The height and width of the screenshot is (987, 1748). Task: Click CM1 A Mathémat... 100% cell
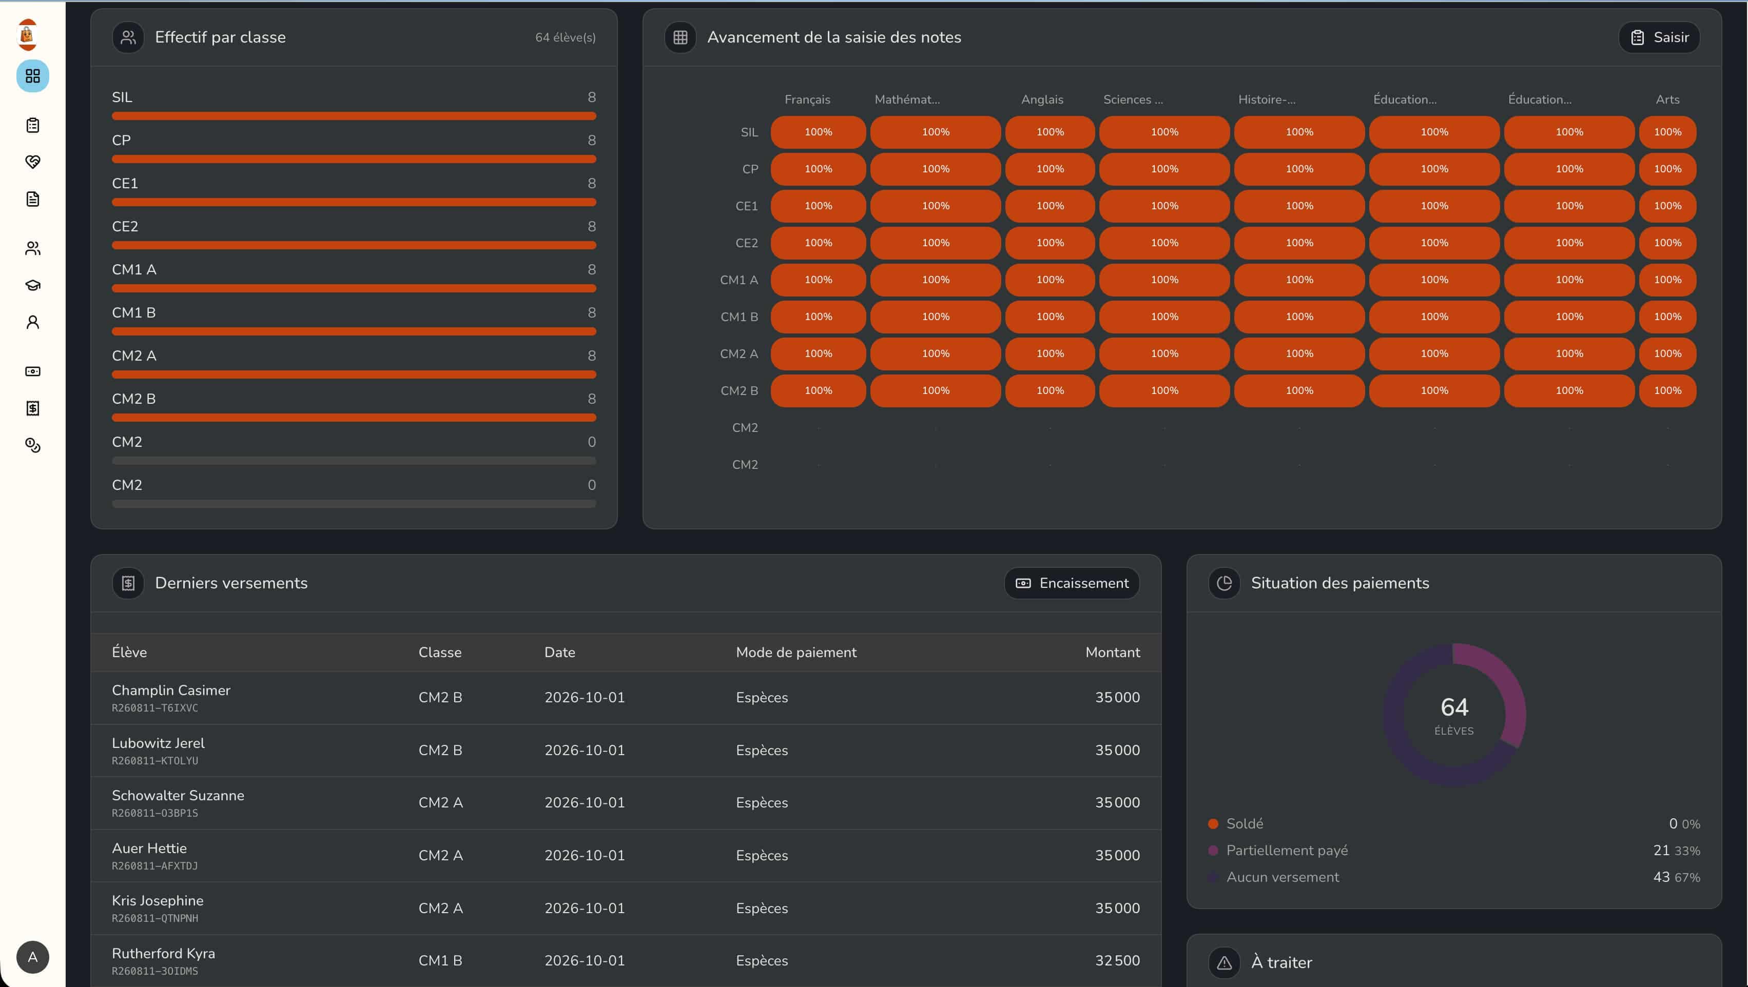[x=935, y=280]
